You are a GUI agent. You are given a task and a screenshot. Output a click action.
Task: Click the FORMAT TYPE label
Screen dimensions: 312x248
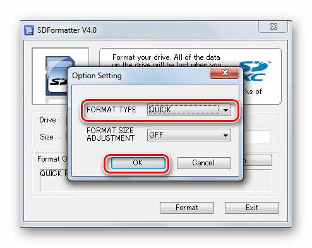coord(111,110)
